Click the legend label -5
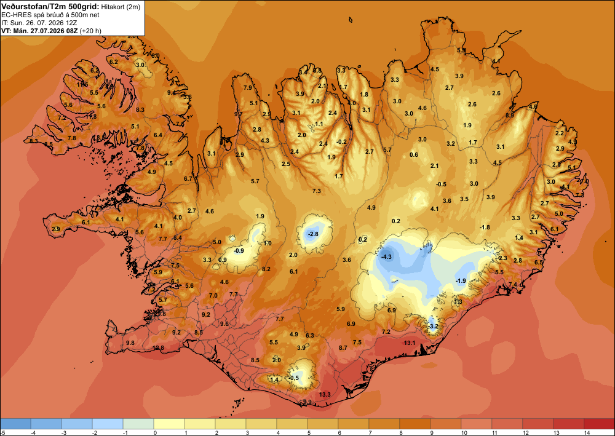615x436 pixels. click(x=2, y=432)
